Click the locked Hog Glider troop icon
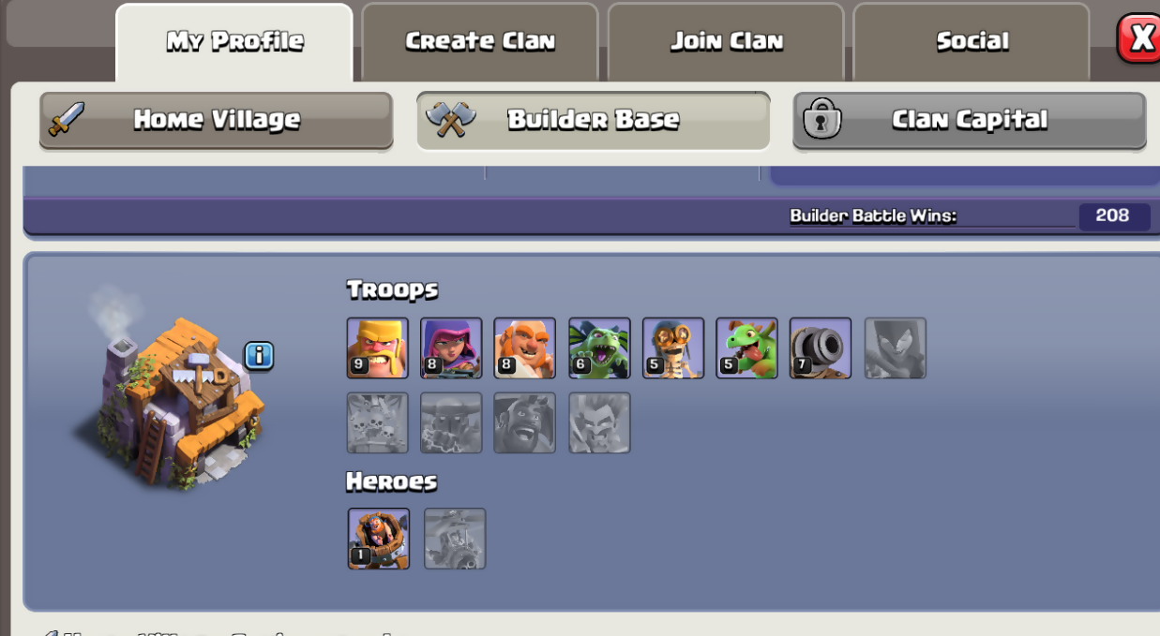This screenshot has height=636, width=1160. (525, 422)
